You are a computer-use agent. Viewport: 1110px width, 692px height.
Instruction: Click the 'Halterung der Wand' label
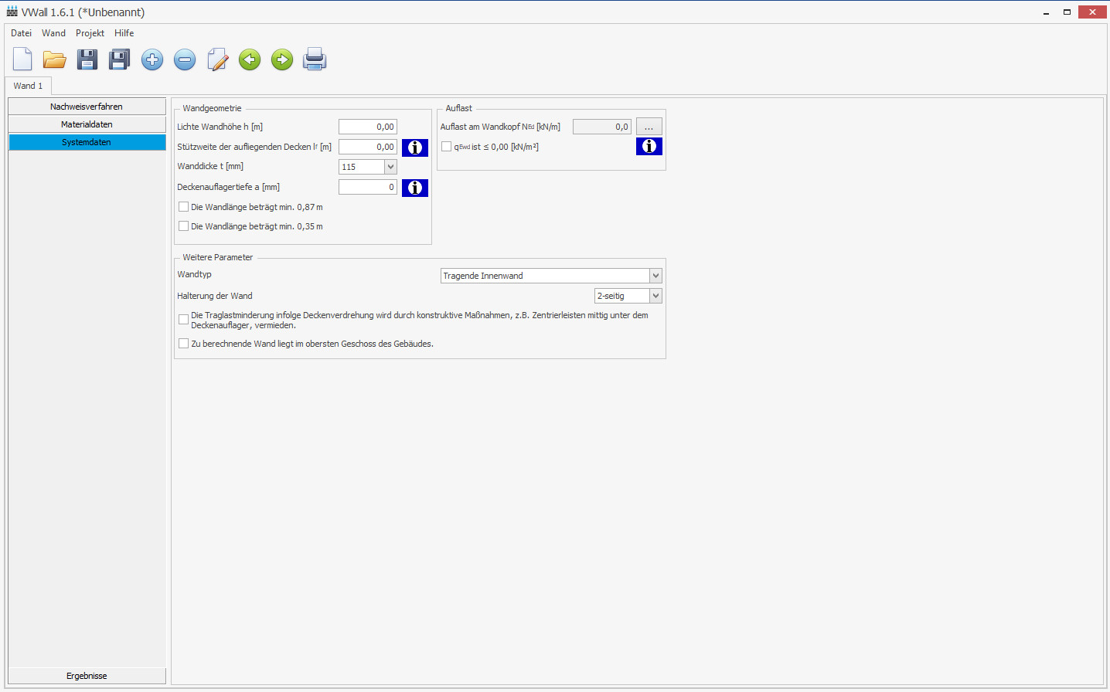tap(215, 296)
